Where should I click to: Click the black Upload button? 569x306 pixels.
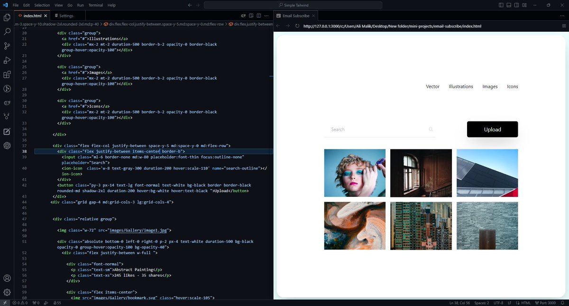(492, 130)
